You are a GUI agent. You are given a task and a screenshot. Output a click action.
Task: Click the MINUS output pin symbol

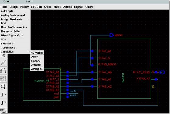coord(112,35)
